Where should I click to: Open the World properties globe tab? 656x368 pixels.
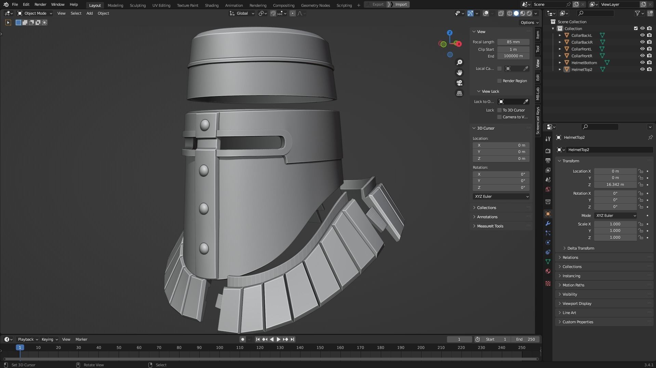point(548,189)
